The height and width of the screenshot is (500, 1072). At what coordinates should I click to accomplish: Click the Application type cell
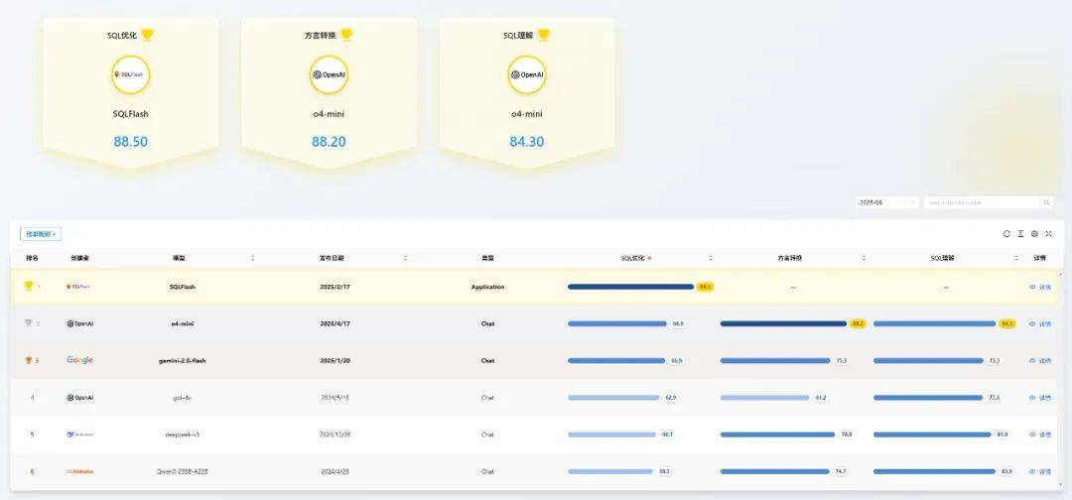tap(487, 287)
